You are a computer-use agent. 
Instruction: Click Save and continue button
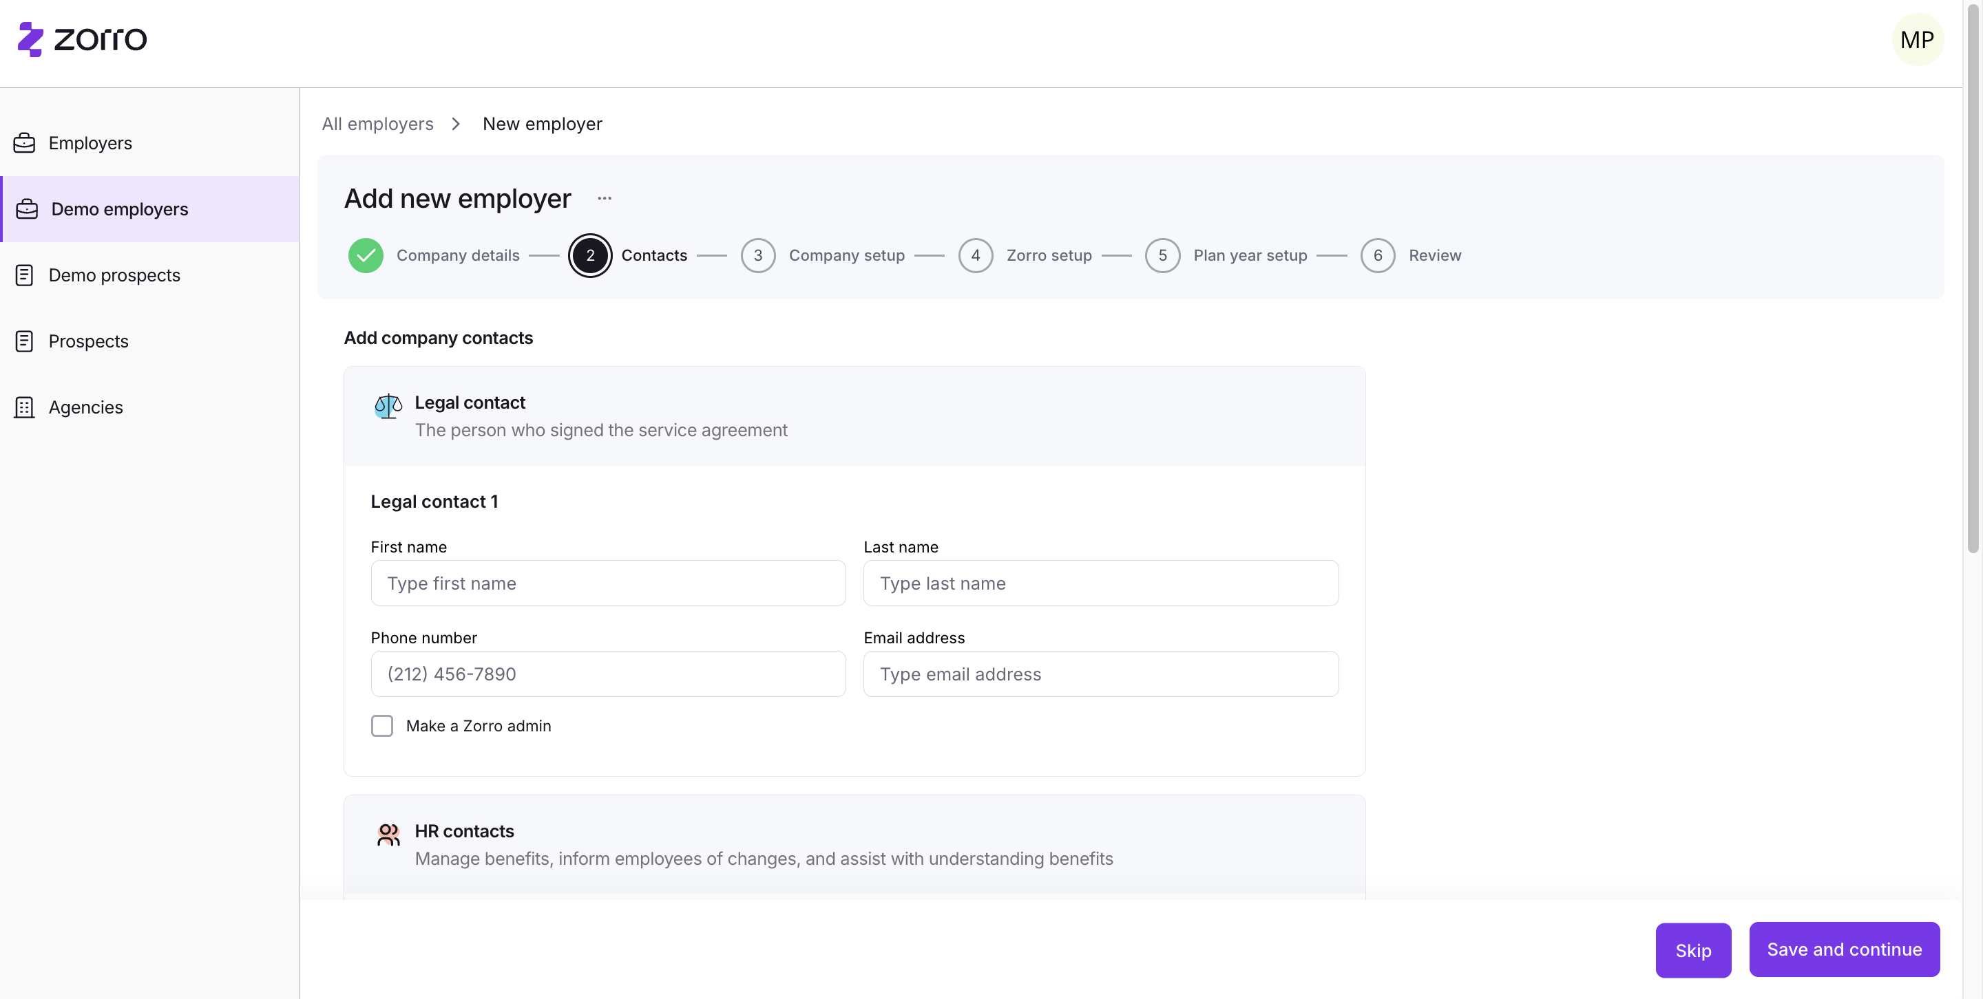[x=1844, y=949]
